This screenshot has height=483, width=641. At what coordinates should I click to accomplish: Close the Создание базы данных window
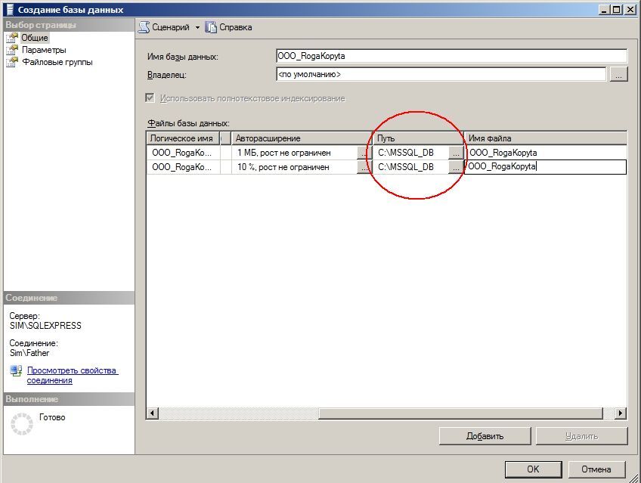[x=630, y=9]
